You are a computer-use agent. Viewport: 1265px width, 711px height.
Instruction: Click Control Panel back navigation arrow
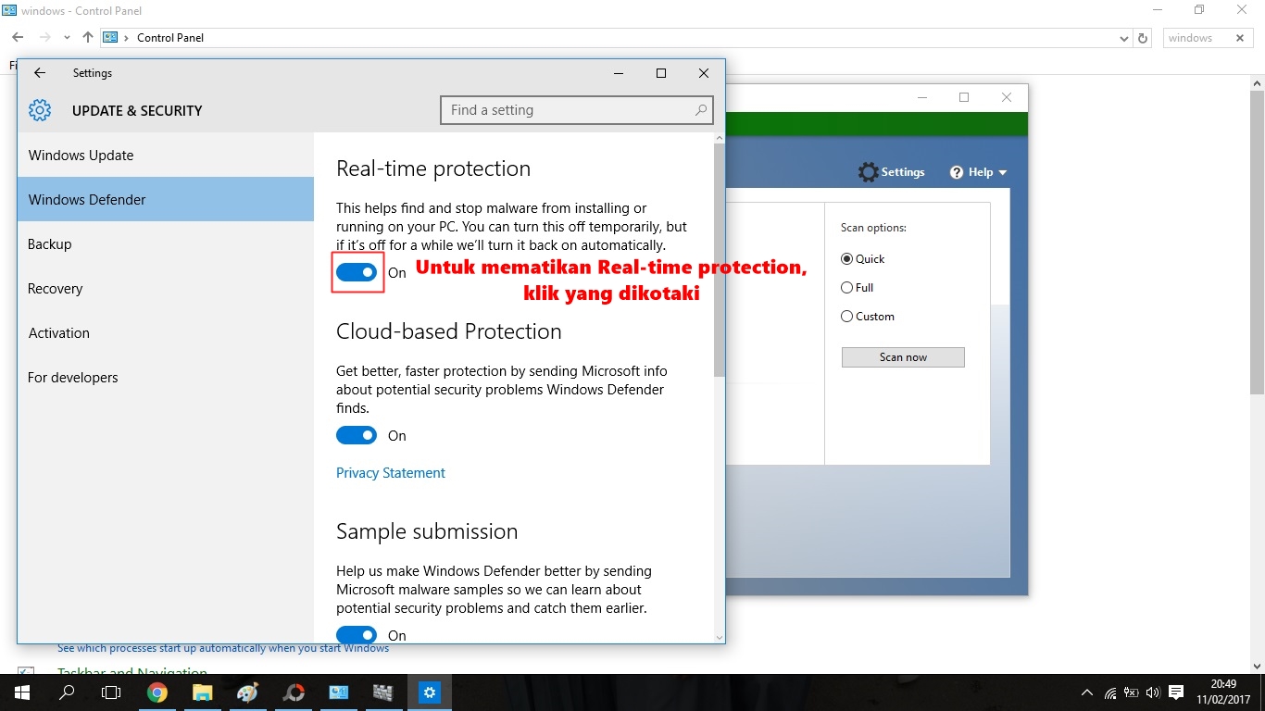[18, 38]
